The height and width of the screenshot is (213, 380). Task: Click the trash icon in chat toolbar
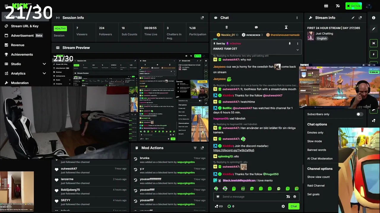227,27
